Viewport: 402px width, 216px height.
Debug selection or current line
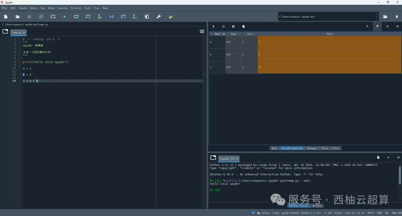[135, 17]
